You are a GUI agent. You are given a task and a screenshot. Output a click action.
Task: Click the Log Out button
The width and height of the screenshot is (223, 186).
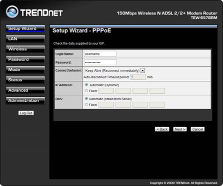tap(26, 113)
